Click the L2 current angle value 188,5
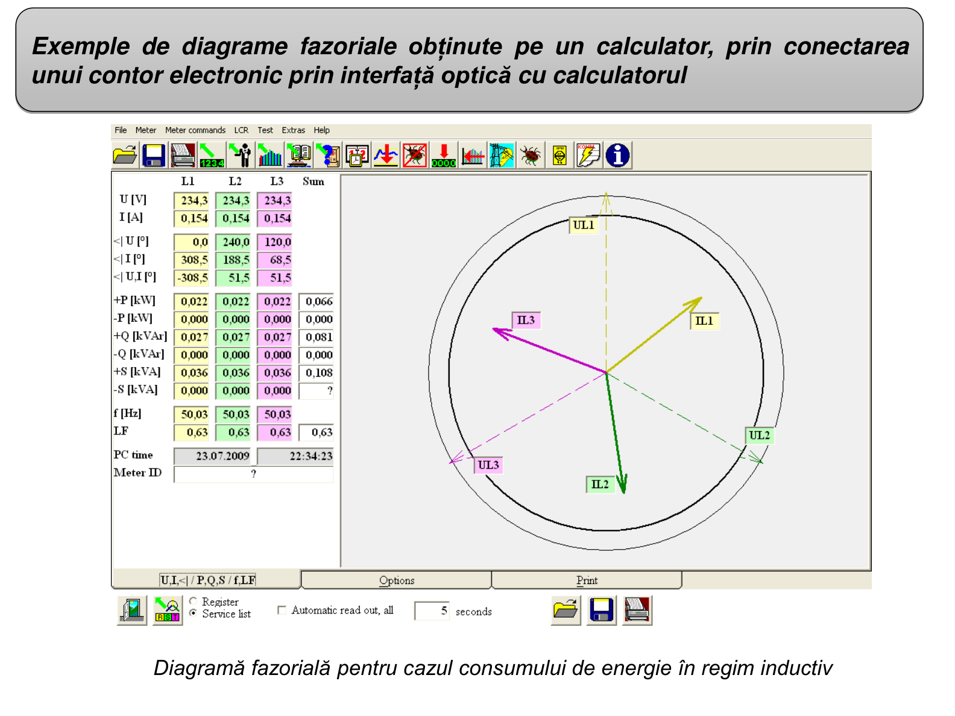 [233, 260]
